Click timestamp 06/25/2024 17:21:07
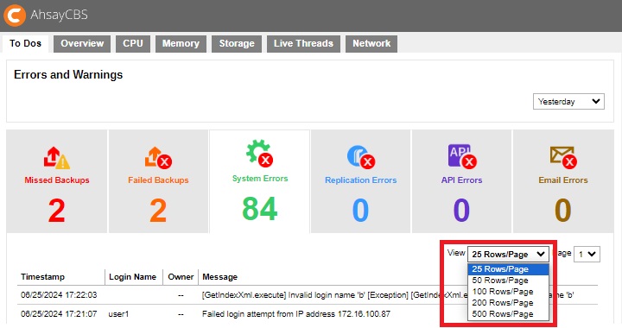622x328 pixels. pos(59,314)
